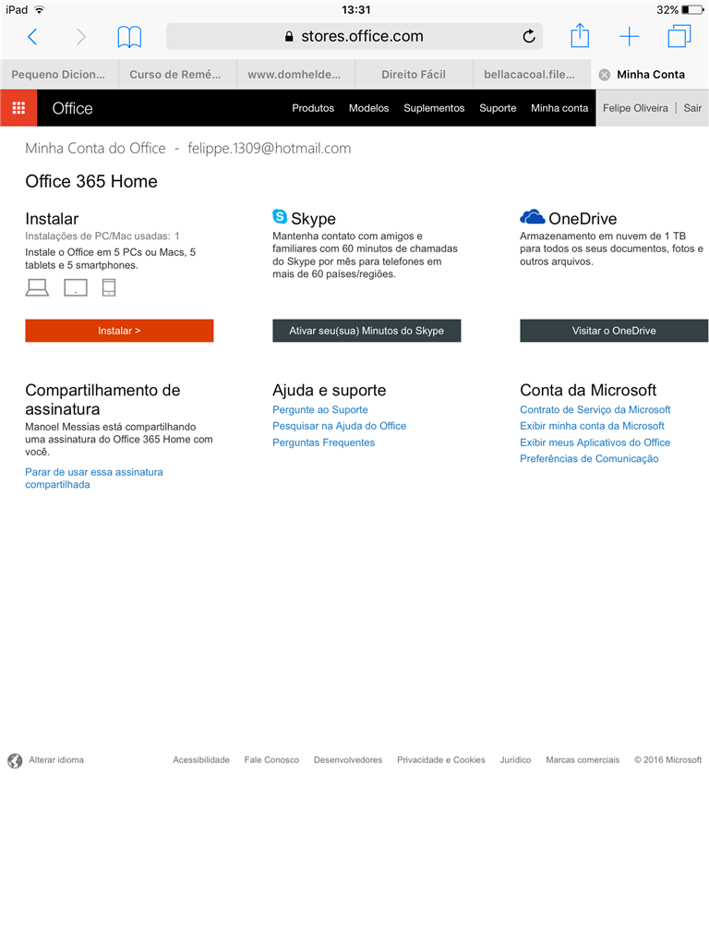Click the Instalações de PC/Mac usadas: 1 text
709x946 pixels.
click(x=102, y=236)
